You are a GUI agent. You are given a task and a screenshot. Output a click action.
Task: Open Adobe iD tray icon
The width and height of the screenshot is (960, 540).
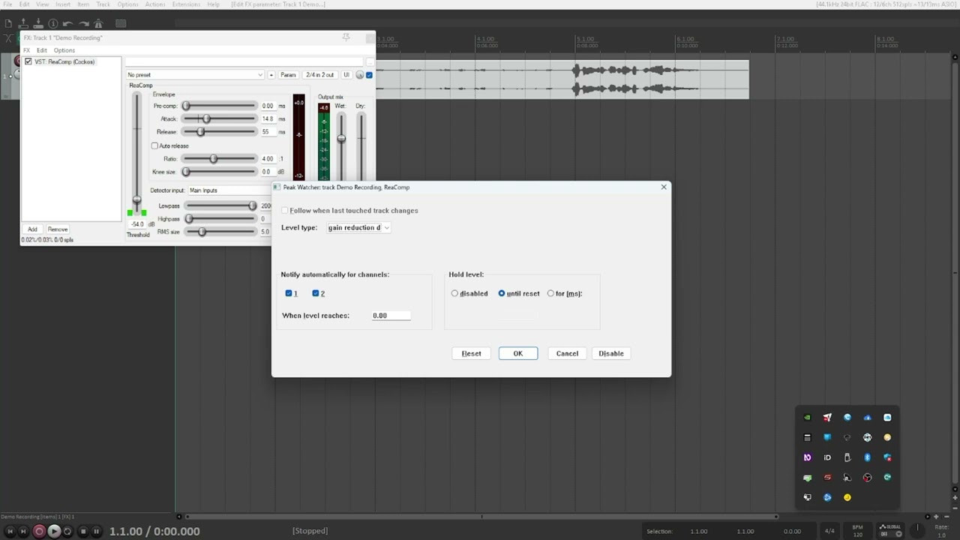click(x=827, y=457)
